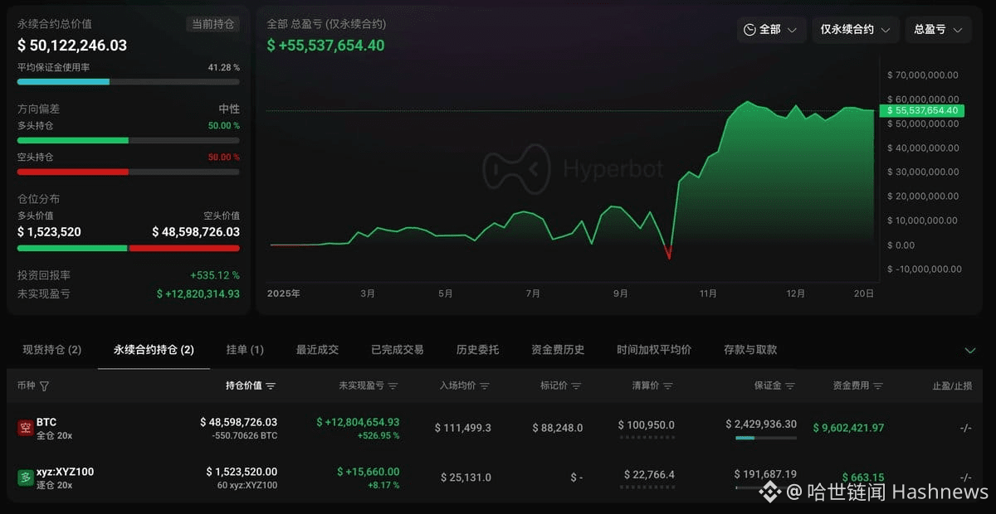The height and width of the screenshot is (514, 996).
Task: View the 资金费历史 tab
Action: 558,350
